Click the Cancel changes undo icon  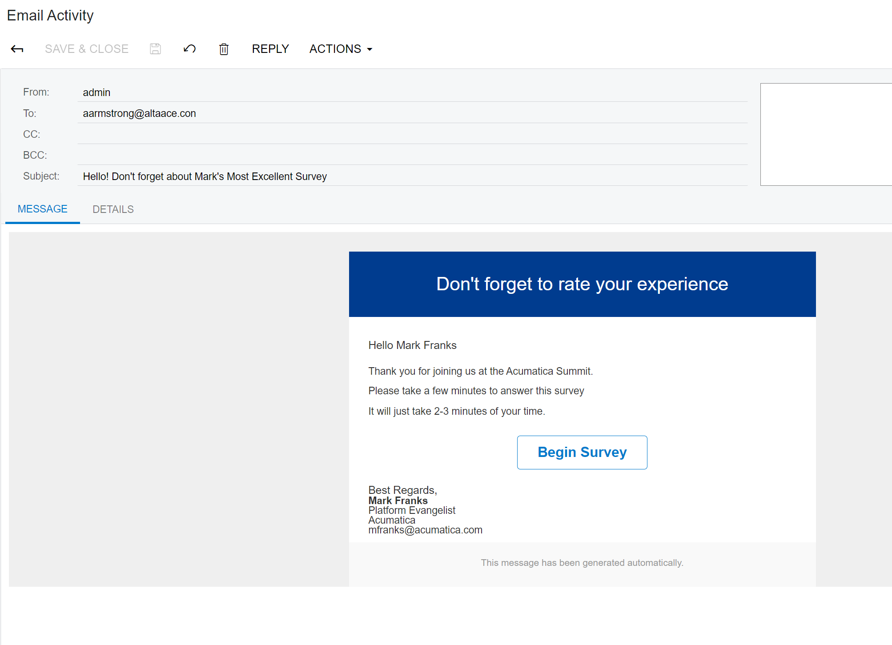[189, 49]
